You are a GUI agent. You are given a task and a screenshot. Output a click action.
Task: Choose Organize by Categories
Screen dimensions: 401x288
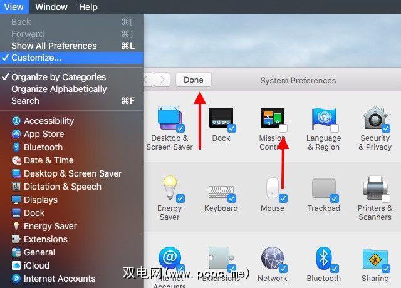click(72, 77)
